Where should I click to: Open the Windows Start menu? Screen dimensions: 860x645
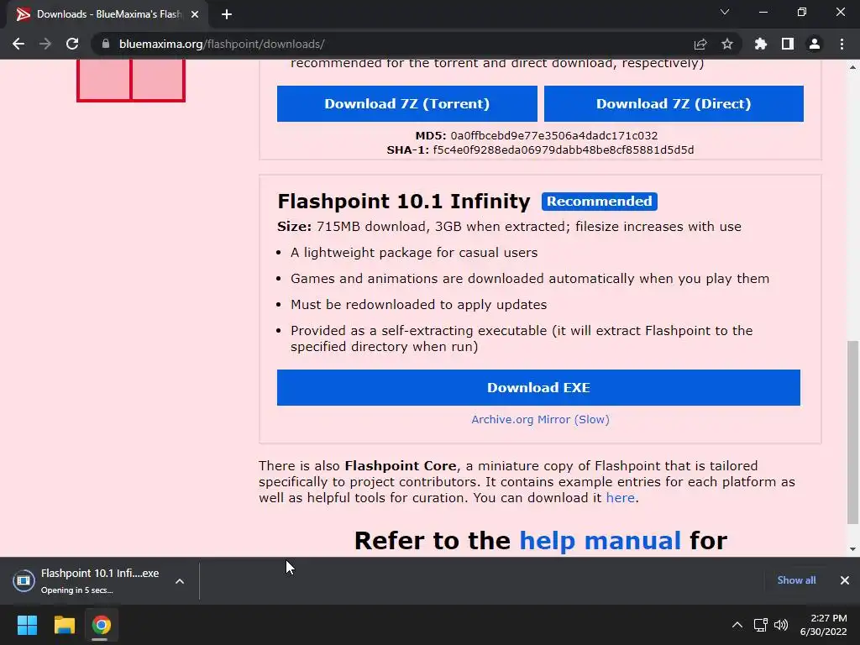(27, 625)
